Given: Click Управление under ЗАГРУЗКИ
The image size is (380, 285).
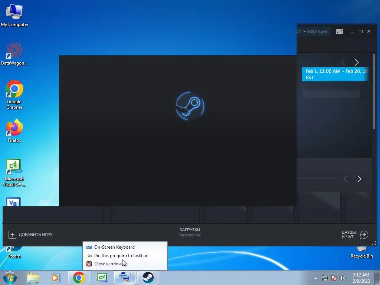Looking at the screenshot, I should click(x=190, y=235).
